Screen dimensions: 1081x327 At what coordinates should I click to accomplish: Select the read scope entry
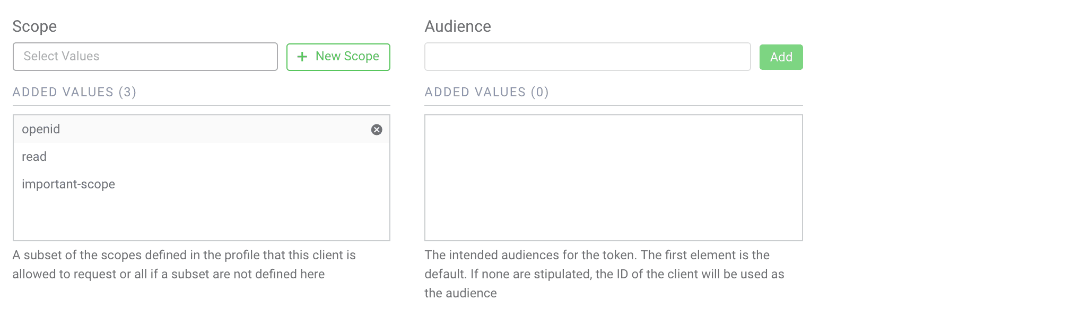coord(34,157)
